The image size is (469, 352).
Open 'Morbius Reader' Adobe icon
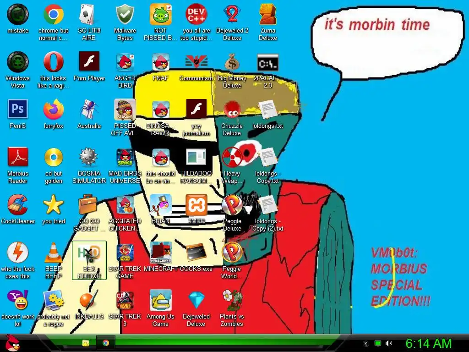[18, 157]
